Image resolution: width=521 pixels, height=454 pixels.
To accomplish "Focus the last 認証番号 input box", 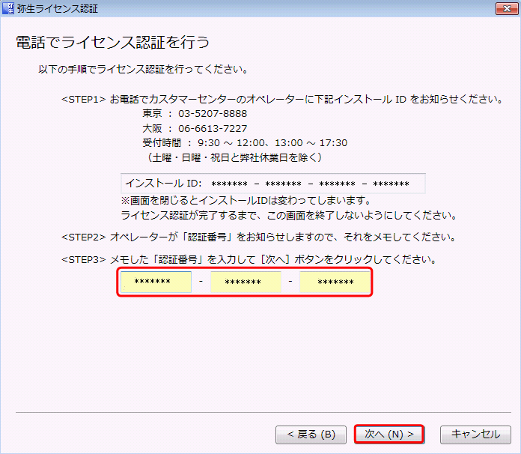I will point(335,282).
